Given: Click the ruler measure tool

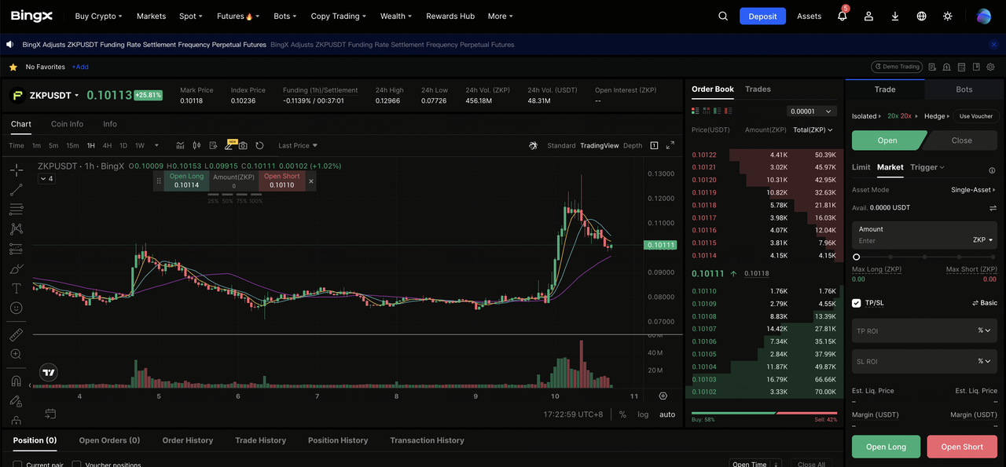Looking at the screenshot, I should (16, 335).
